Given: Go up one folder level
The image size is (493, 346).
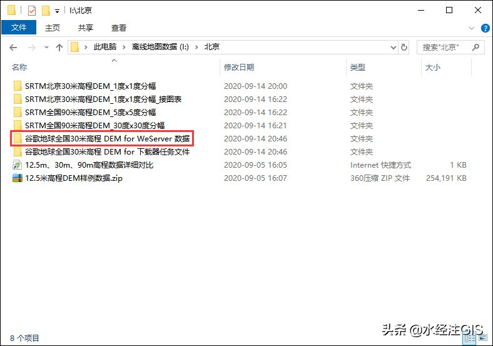Looking at the screenshot, I should pos(59,48).
